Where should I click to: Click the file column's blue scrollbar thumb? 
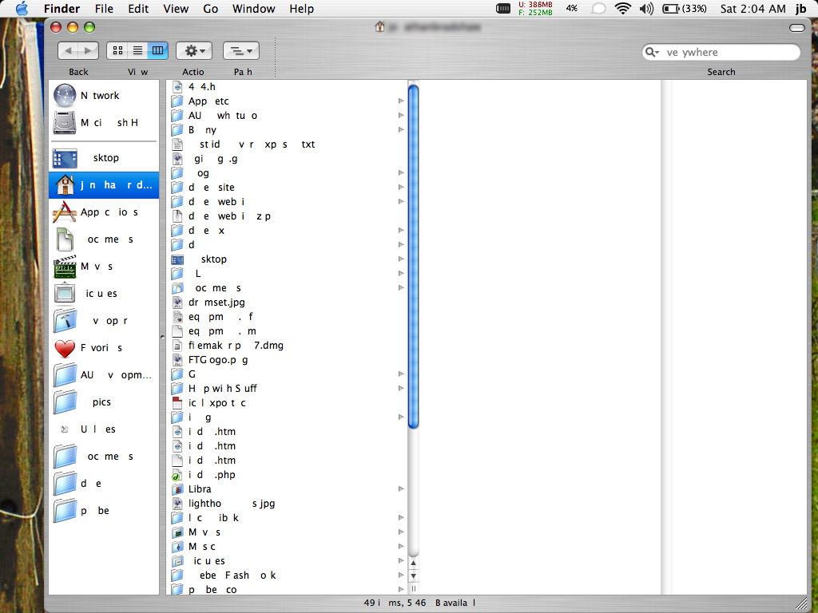(x=413, y=256)
